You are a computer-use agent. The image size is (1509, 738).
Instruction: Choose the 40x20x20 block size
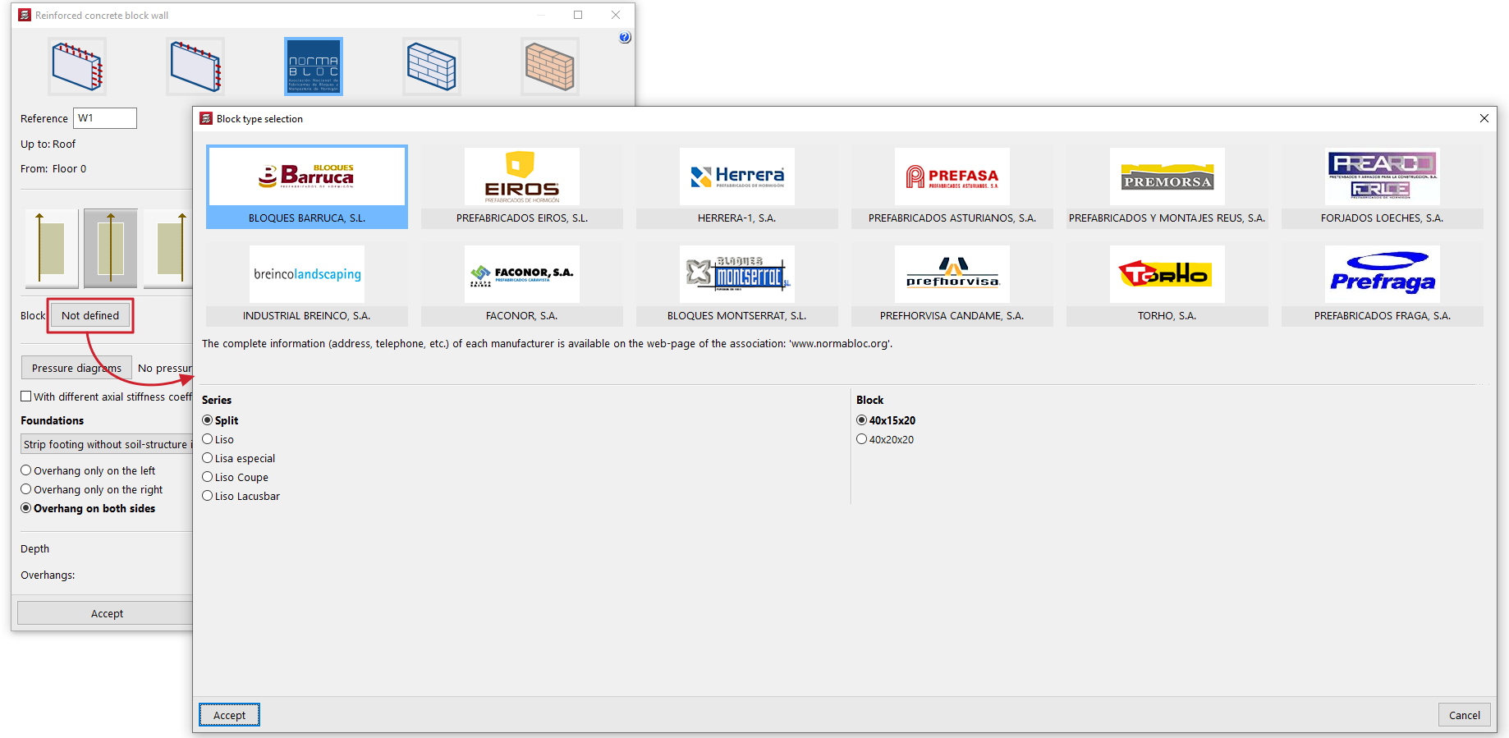[x=862, y=439]
